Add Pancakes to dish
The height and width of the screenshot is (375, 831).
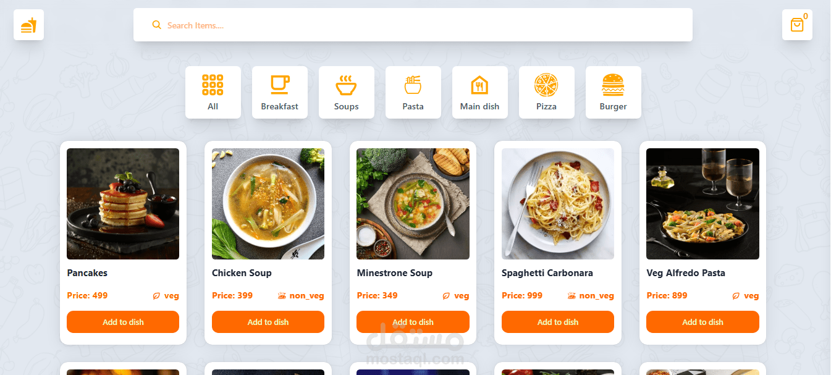point(122,322)
